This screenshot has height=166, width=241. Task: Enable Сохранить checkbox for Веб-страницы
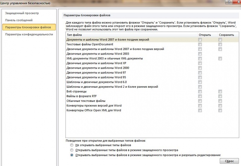click(x=220, y=91)
